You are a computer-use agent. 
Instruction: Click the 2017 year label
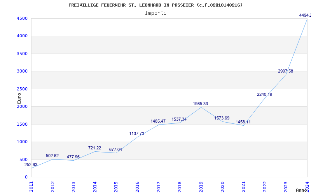point(159,187)
